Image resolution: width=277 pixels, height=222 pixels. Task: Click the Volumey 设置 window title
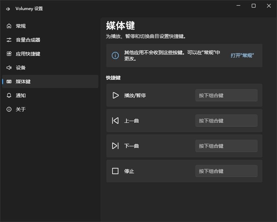pyautogui.click(x=29, y=9)
